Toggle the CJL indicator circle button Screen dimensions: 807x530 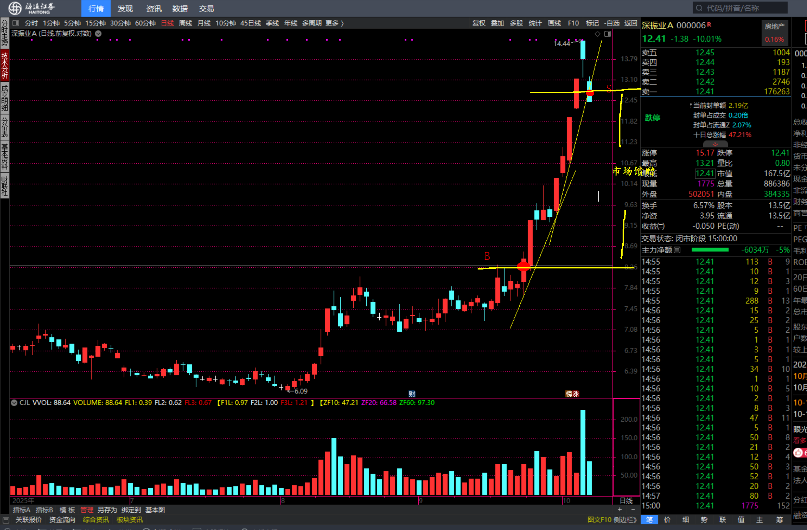click(14, 402)
